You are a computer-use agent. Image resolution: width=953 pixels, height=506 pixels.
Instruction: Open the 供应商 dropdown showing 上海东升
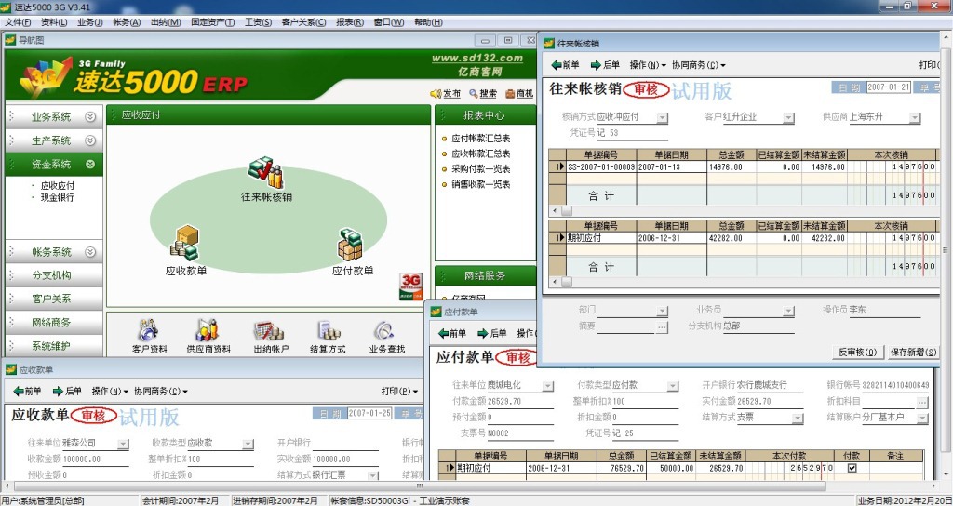pos(915,118)
